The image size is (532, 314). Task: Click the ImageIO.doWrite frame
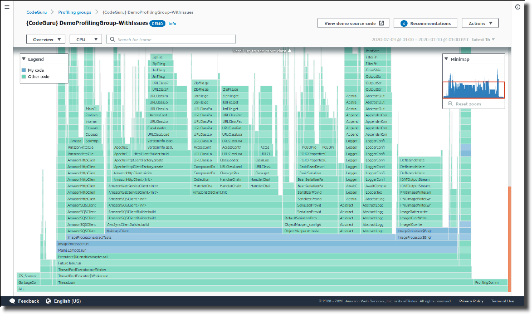click(x=420, y=218)
